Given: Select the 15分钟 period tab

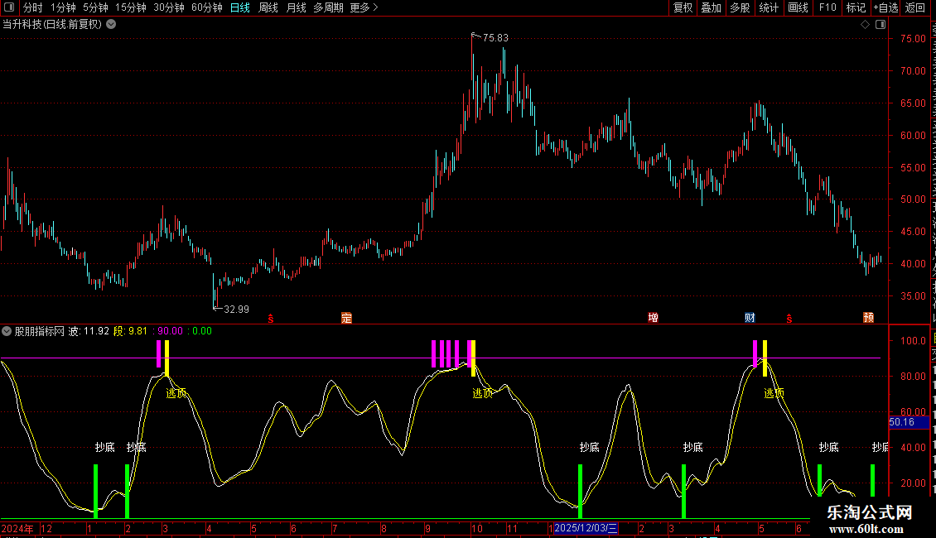Looking at the screenshot, I should click(x=131, y=7).
